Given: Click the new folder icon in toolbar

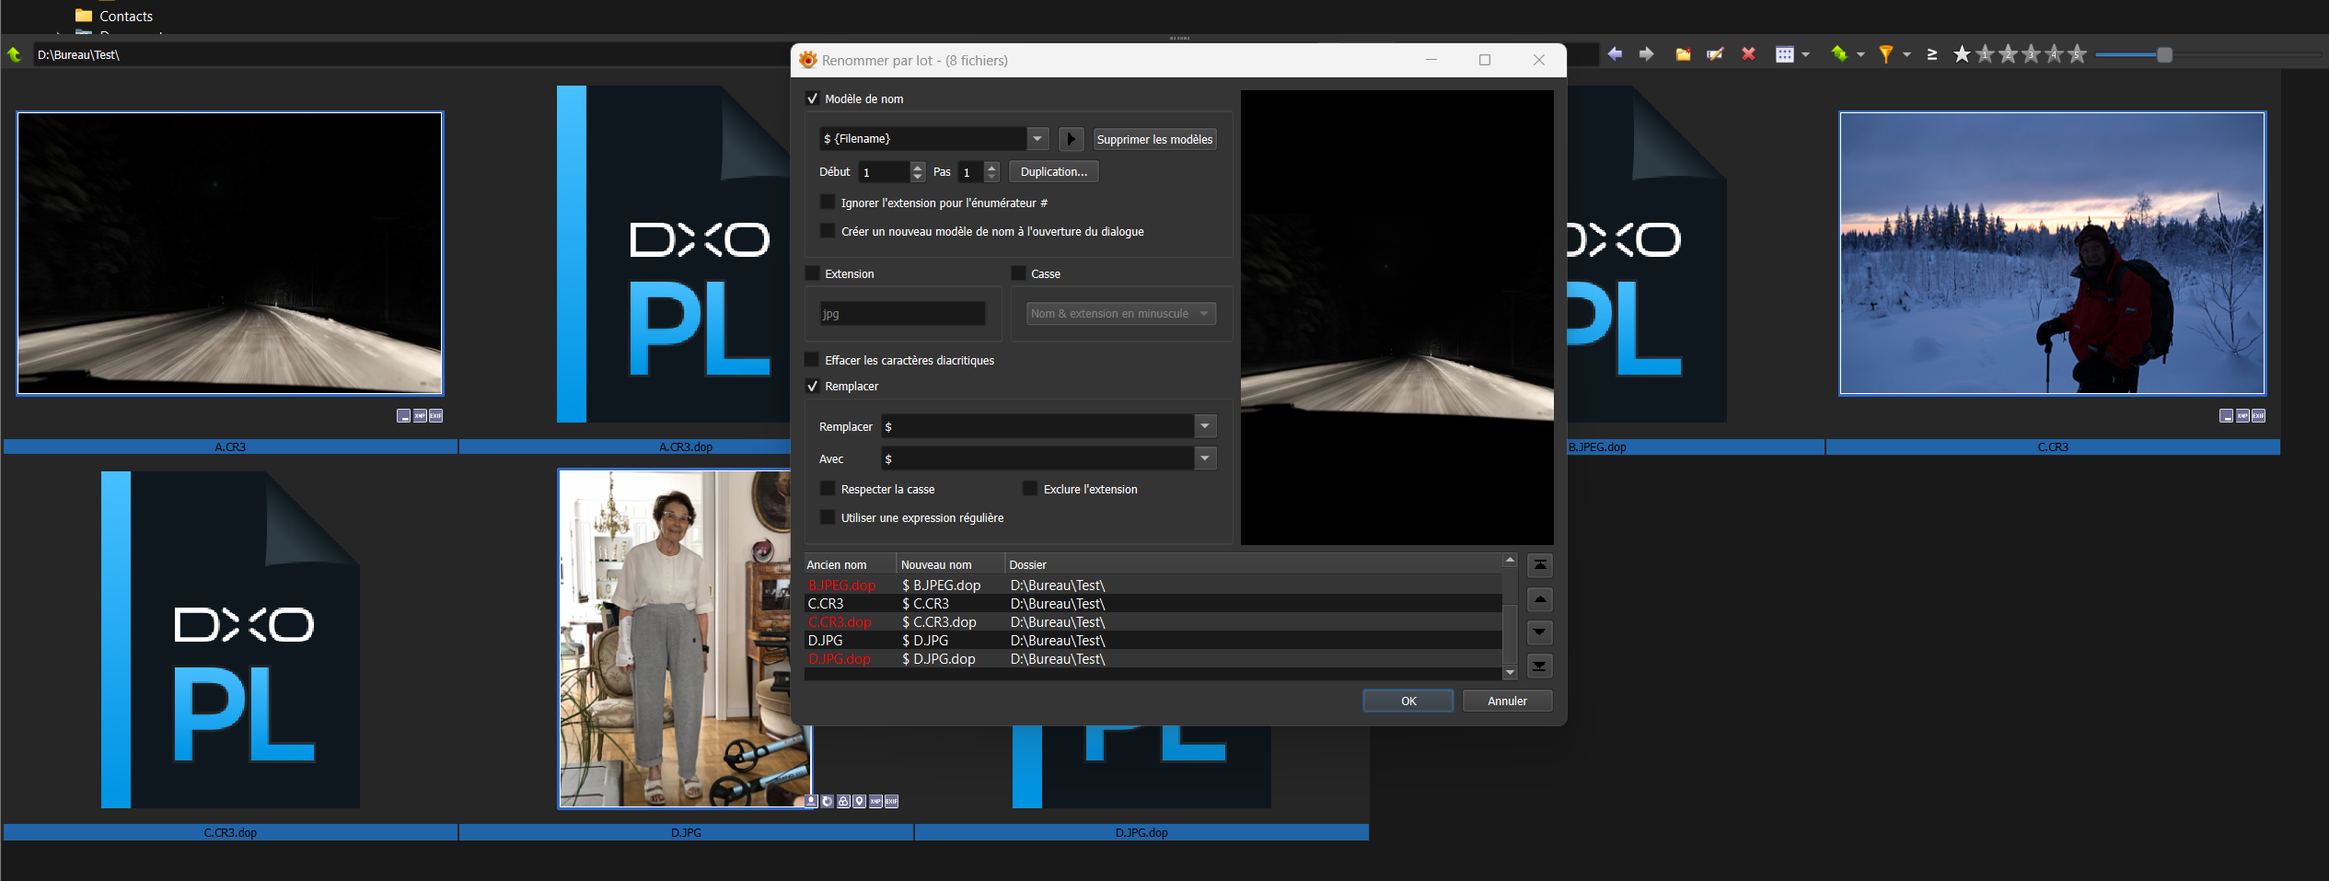Looking at the screenshot, I should click(1683, 54).
